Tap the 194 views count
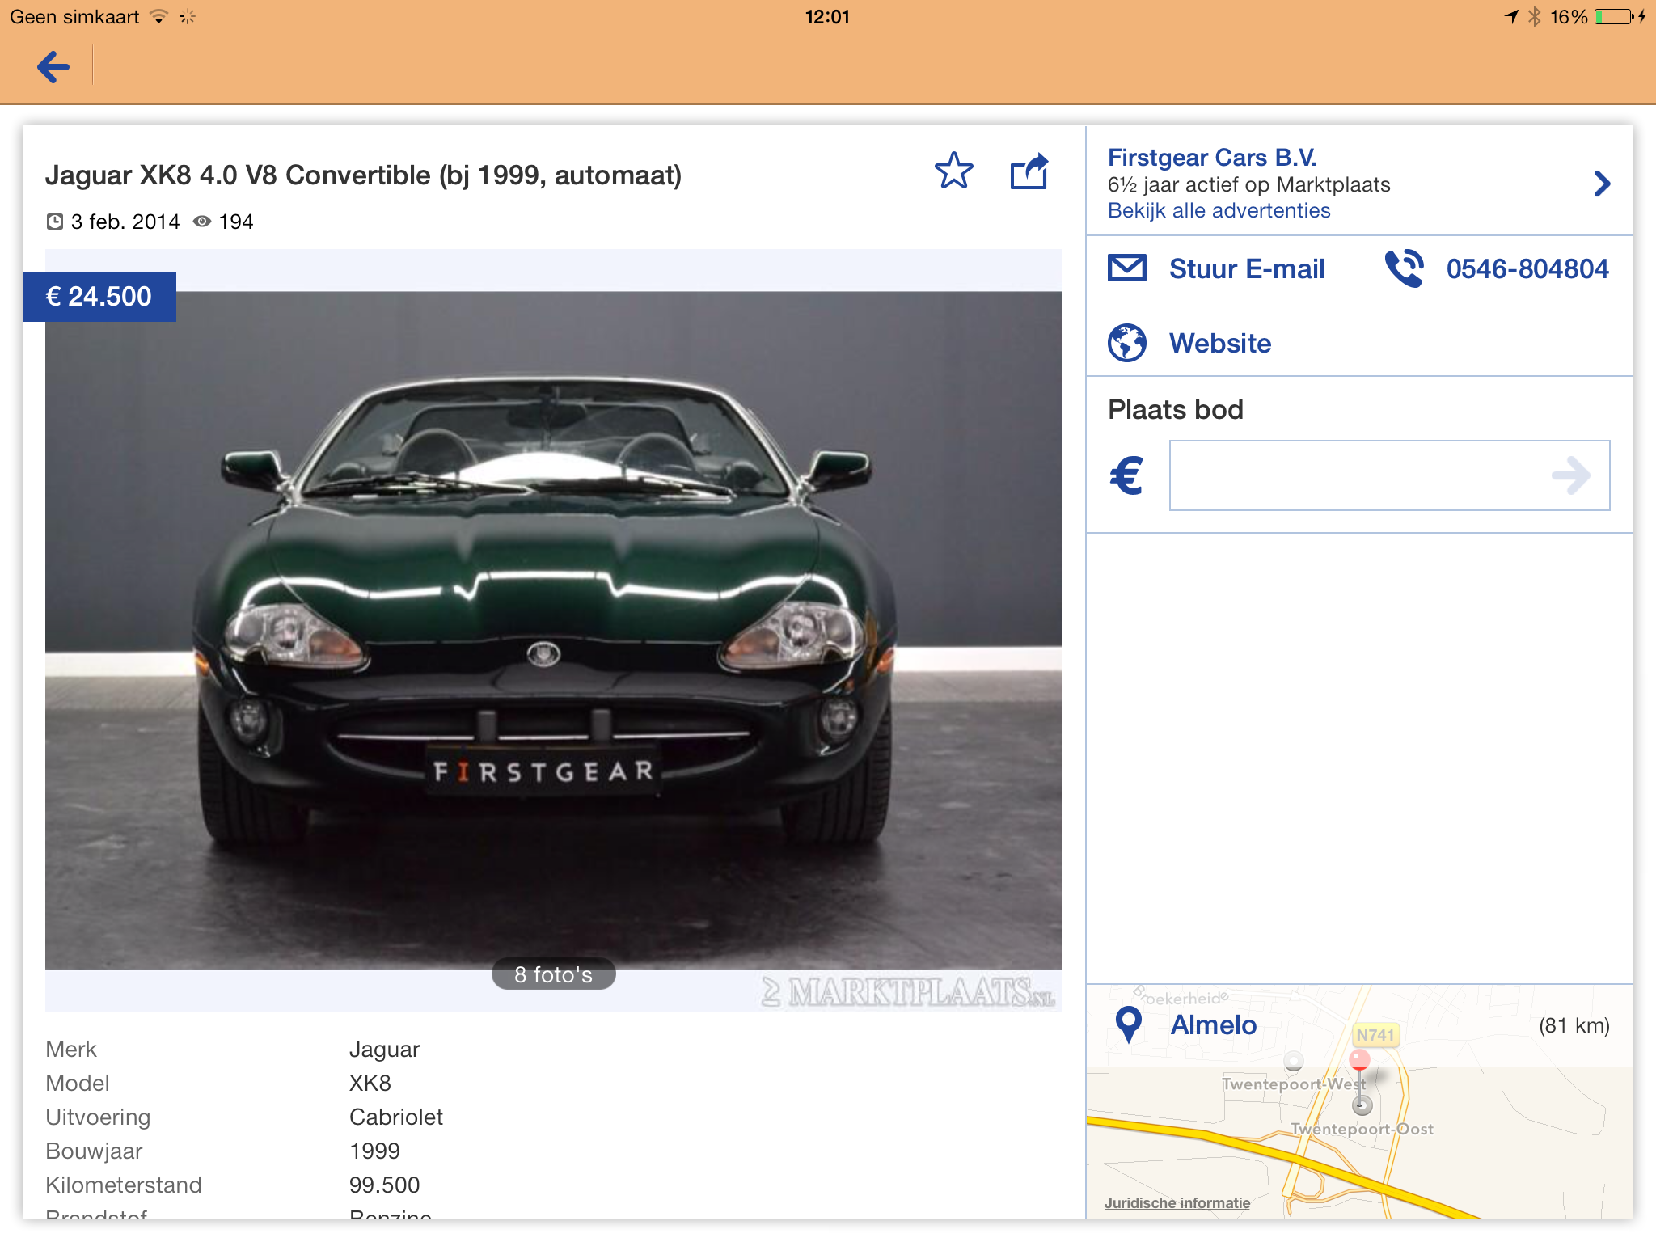This screenshot has height=1242, width=1656. pos(236,222)
